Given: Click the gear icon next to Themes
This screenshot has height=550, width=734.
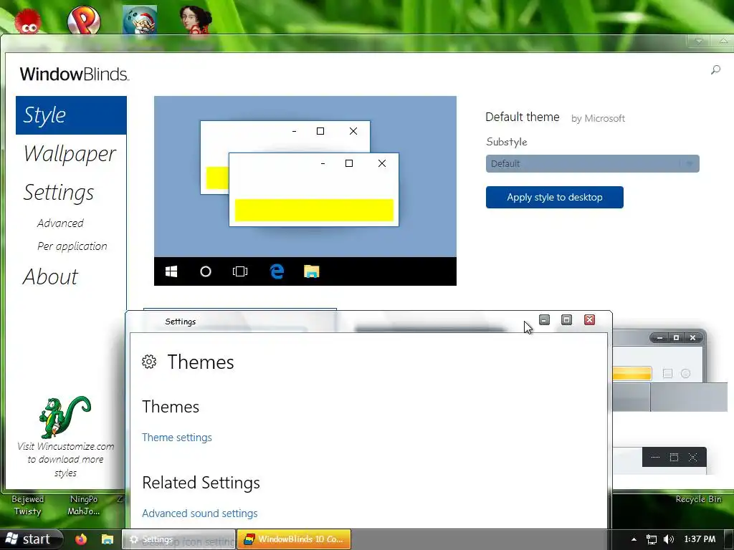Looking at the screenshot, I should tap(149, 362).
